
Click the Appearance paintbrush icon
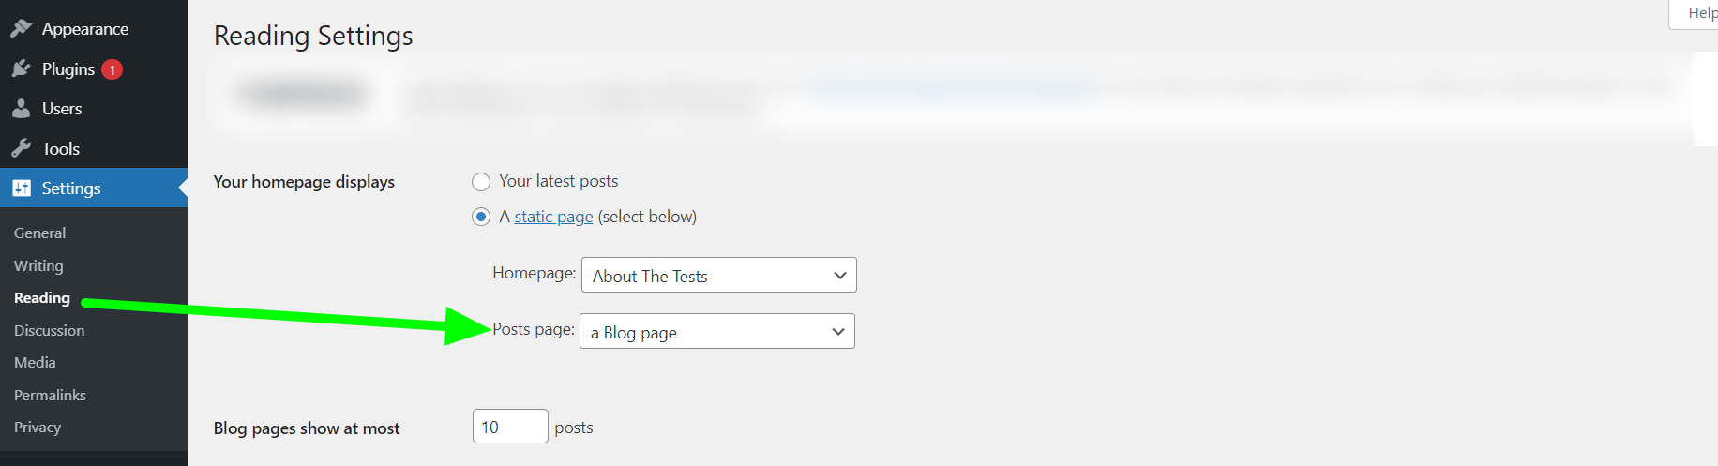(21, 29)
